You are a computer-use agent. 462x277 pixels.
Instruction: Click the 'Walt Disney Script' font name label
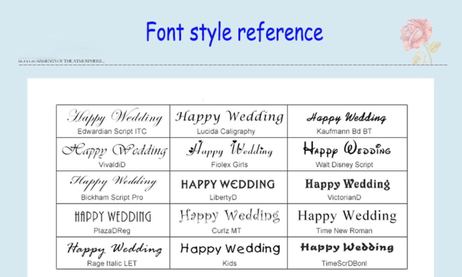(344, 165)
